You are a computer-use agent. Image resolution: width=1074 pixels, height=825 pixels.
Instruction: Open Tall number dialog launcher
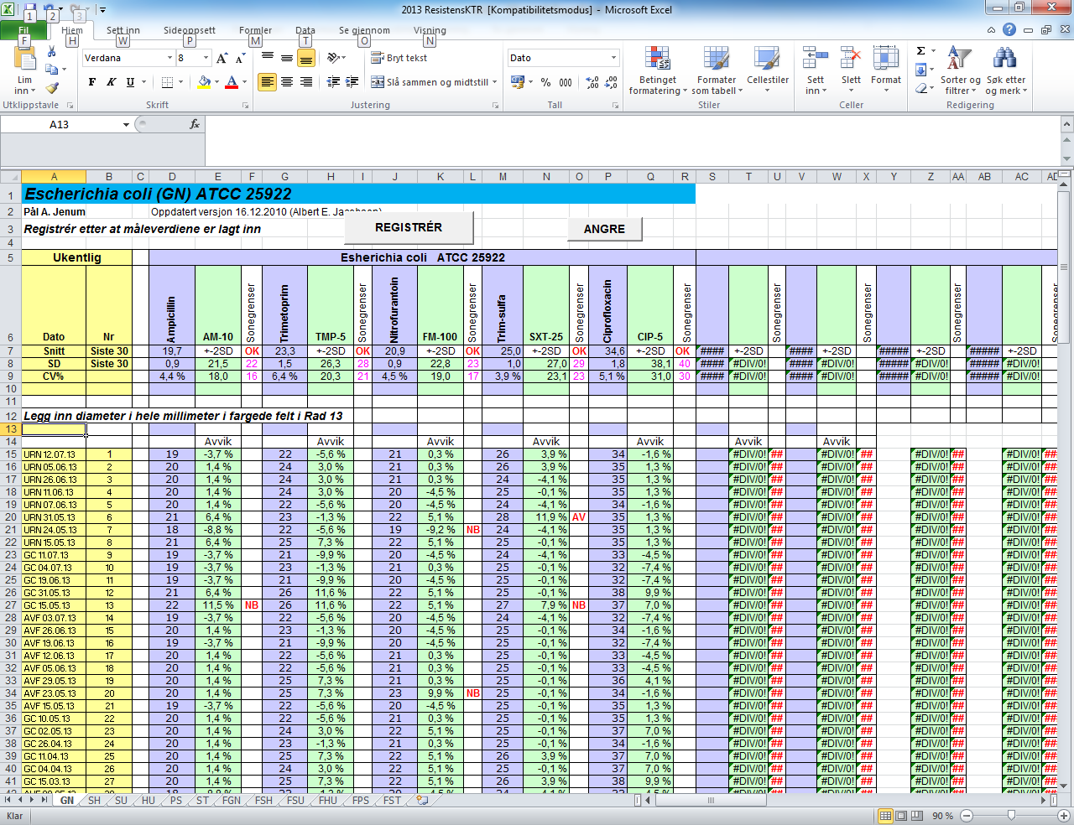(x=616, y=106)
